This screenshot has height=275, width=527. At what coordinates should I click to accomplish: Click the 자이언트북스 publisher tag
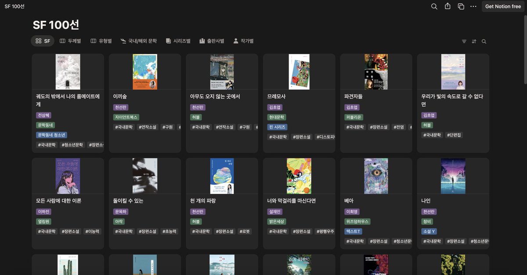[x=126, y=117]
